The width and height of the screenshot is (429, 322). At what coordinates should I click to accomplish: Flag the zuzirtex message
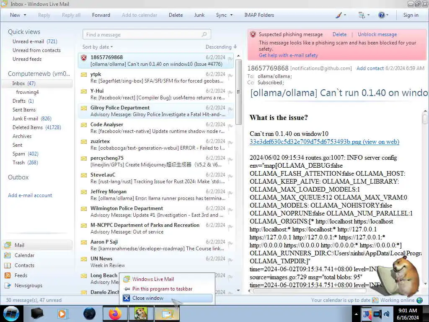230,143
